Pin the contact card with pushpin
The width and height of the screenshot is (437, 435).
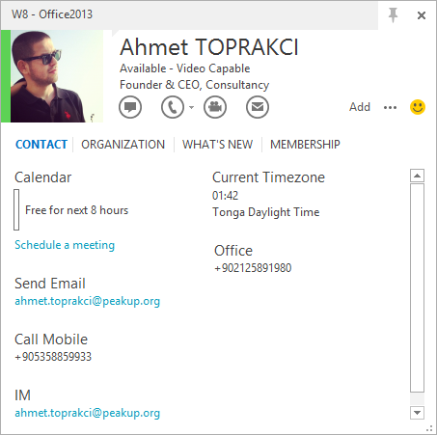tap(393, 15)
